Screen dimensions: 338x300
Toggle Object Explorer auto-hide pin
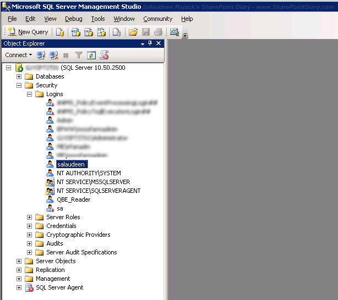pyautogui.click(x=150, y=43)
